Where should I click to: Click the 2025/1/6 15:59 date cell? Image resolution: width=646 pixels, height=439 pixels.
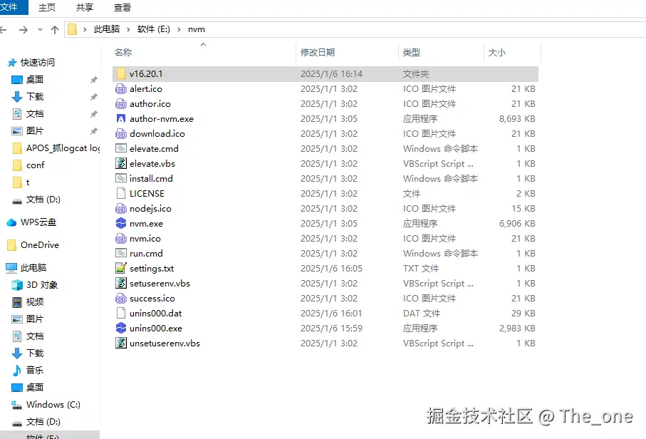331,328
